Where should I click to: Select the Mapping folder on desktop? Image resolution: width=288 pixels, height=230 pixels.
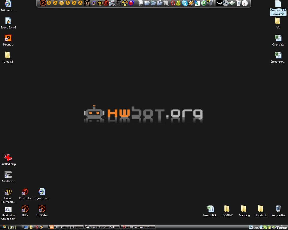click(244, 211)
